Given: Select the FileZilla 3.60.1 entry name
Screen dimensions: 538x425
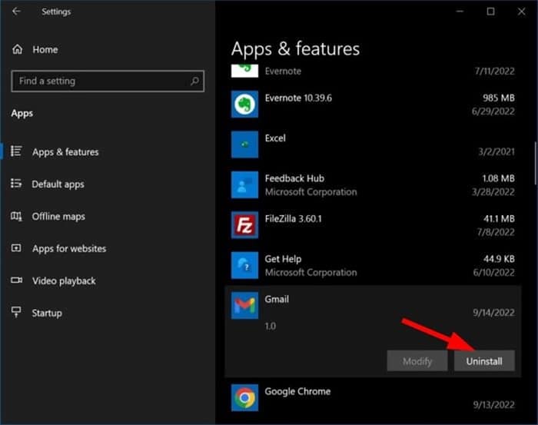Looking at the screenshot, I should tap(294, 219).
